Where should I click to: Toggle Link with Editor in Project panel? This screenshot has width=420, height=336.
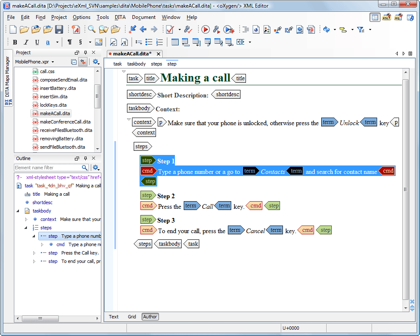83,62
